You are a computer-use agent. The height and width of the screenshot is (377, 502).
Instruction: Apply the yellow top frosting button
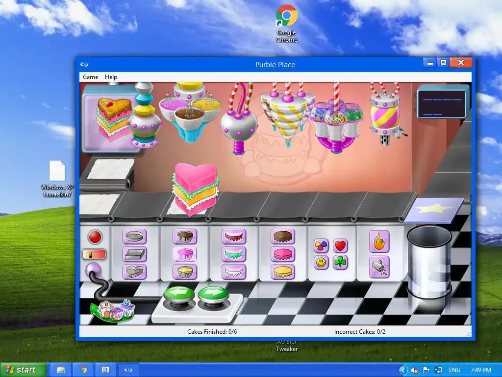tap(283, 272)
